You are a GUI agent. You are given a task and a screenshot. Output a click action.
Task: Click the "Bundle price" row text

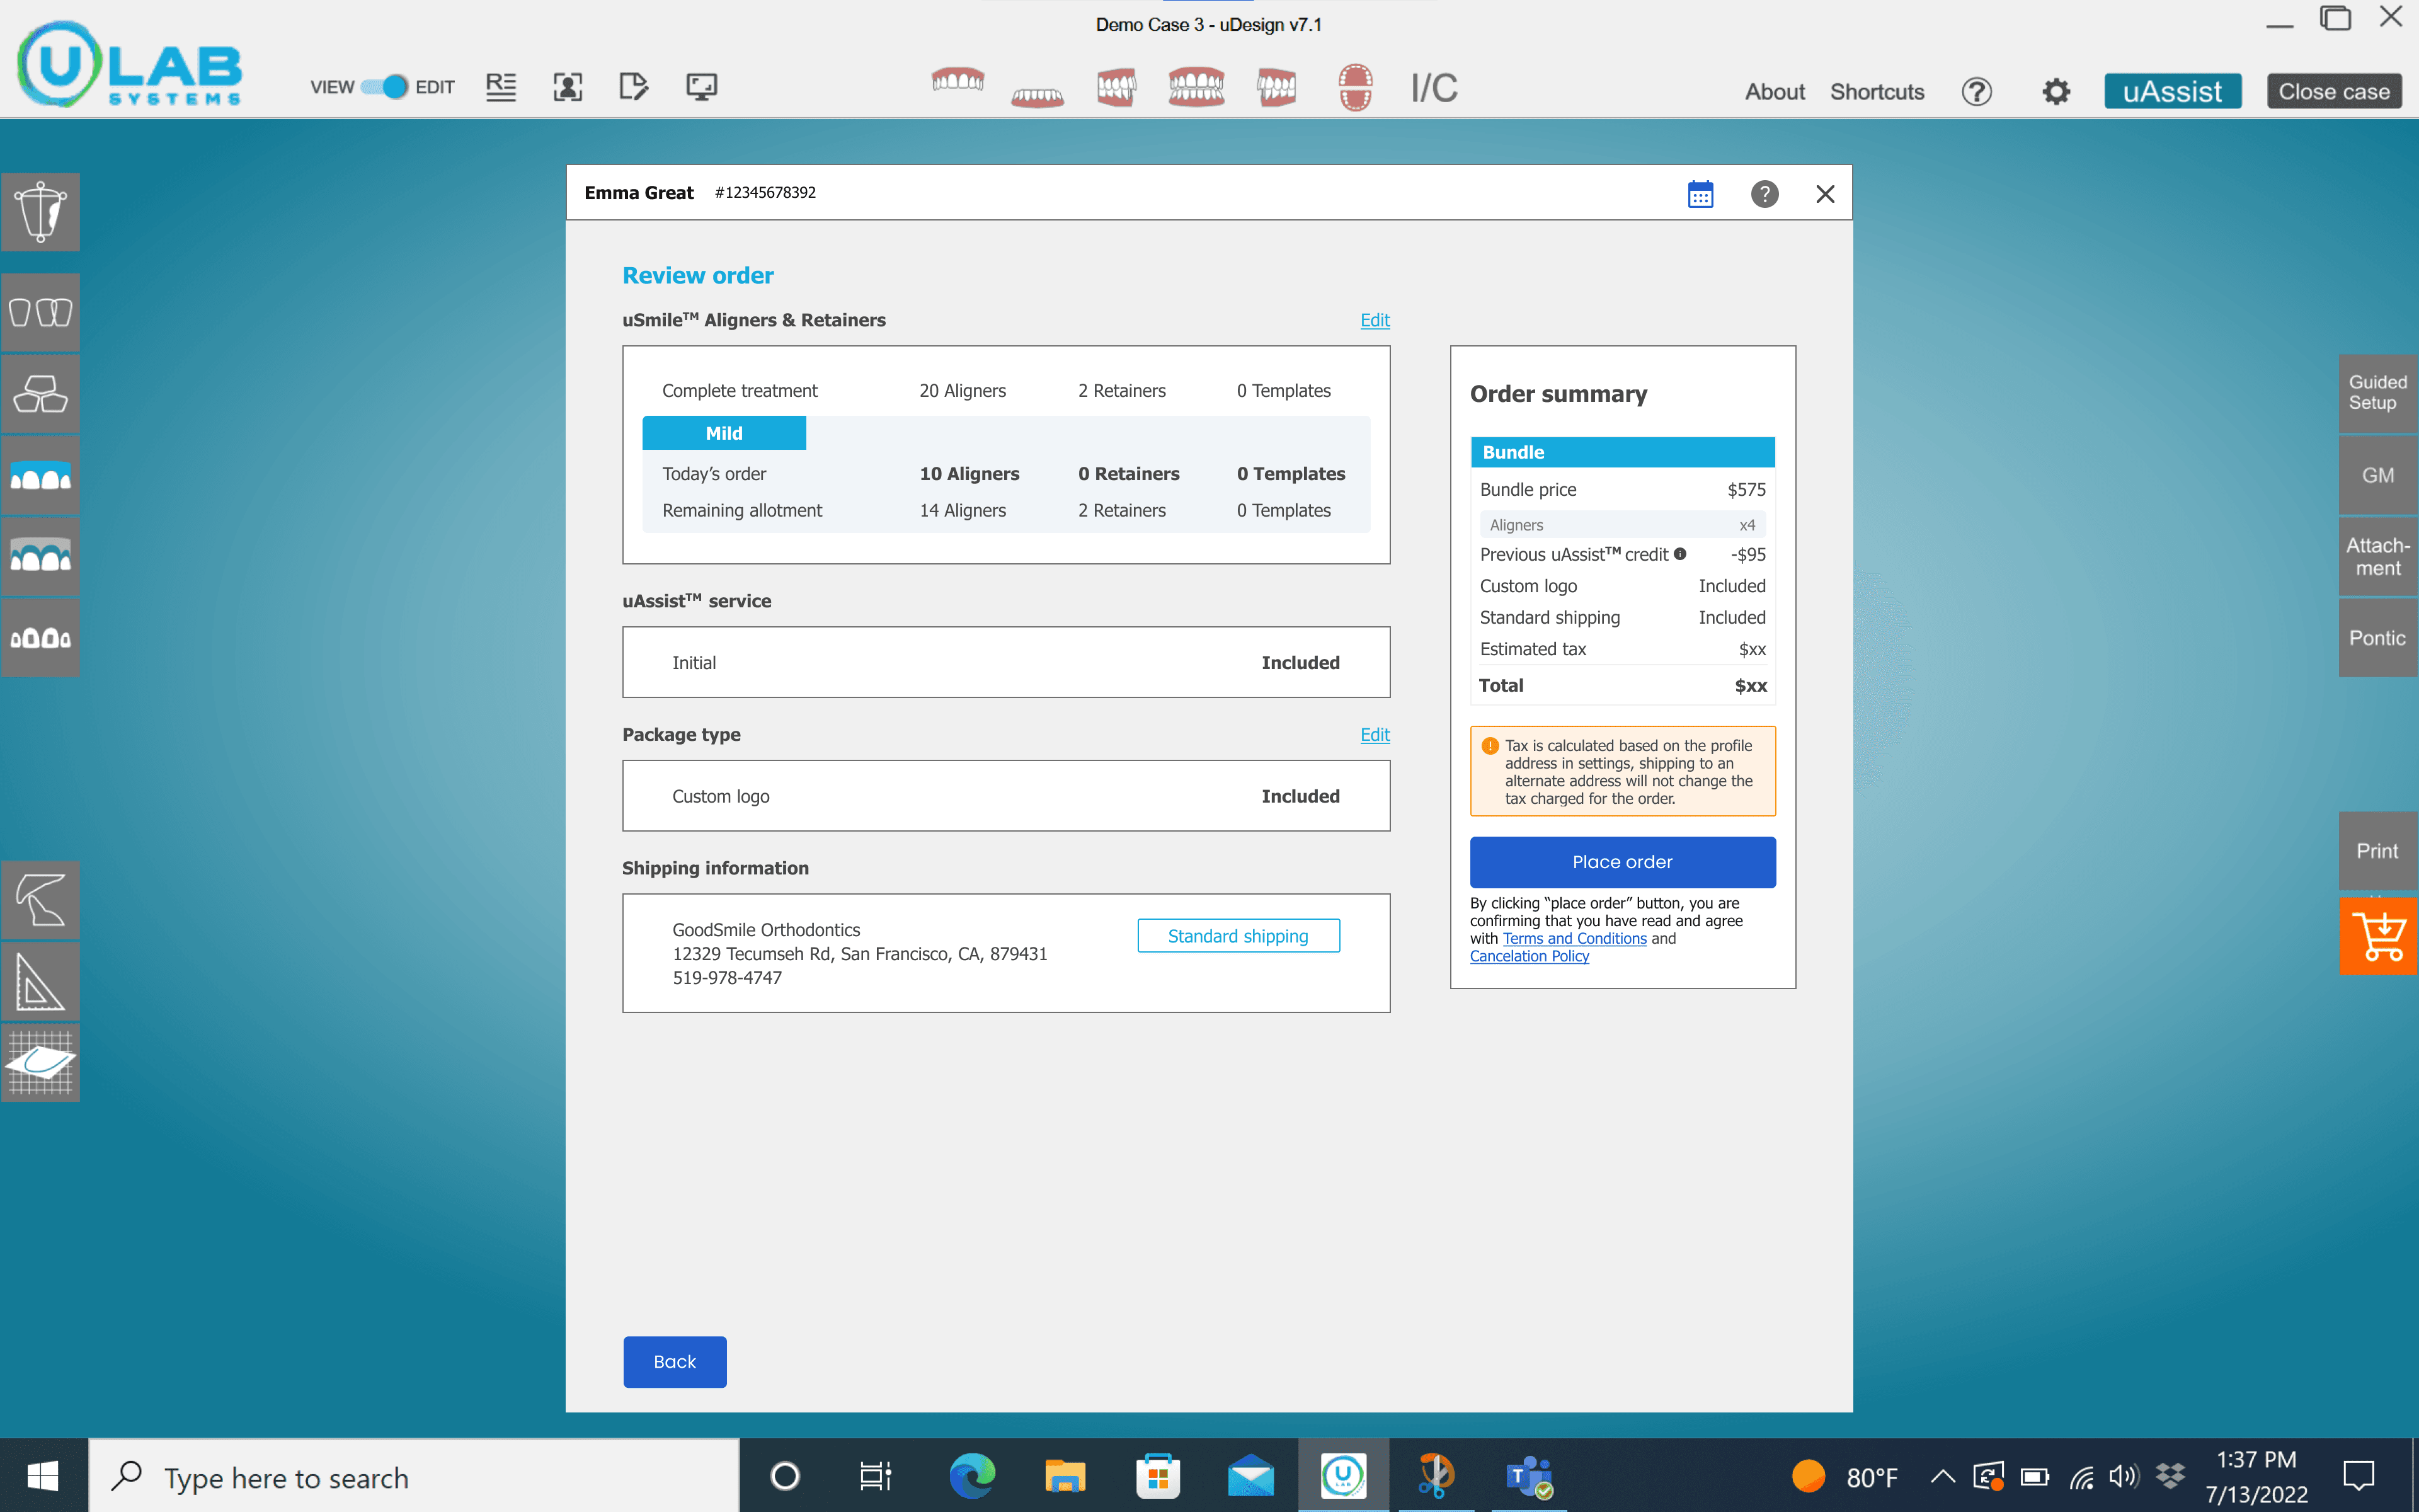[x=1528, y=490]
